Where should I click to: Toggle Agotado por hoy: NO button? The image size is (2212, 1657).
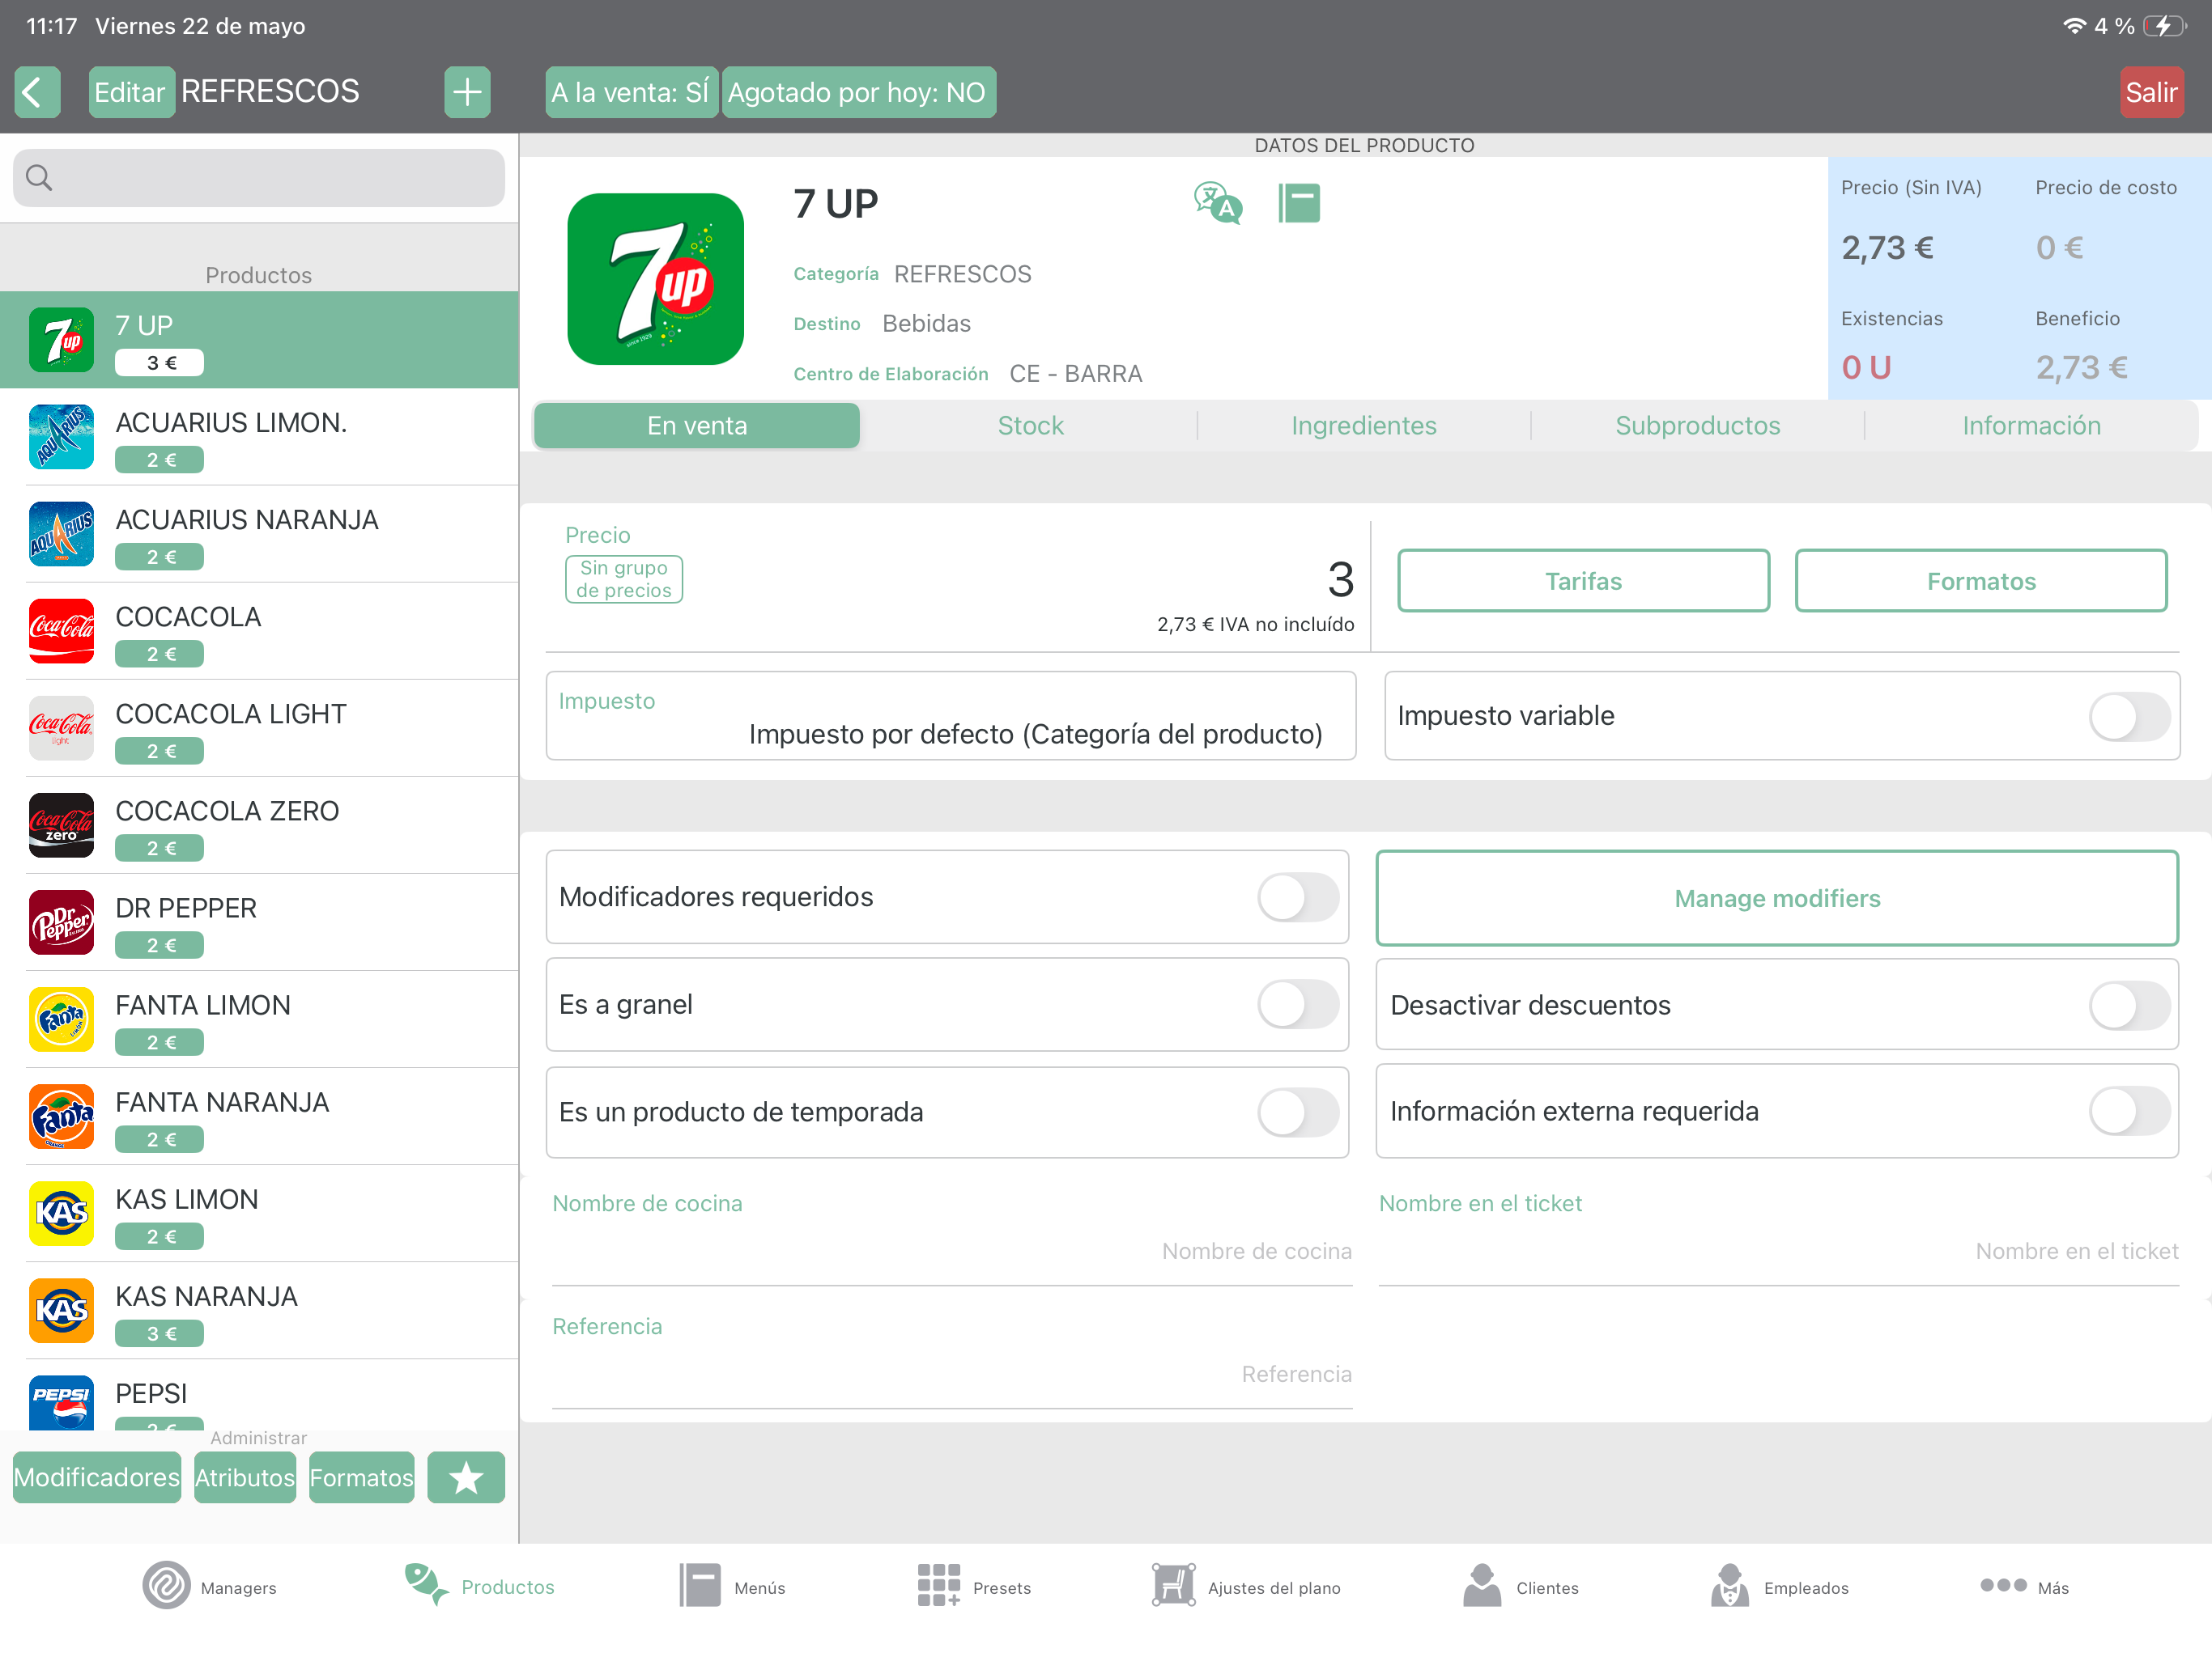[858, 92]
